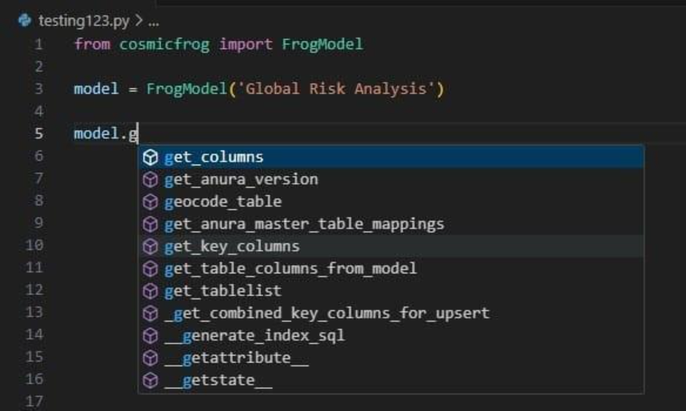Select _get_combined_key_columns_for_upsert suggestion
Screen dimensions: 686x411
pyautogui.click(x=327, y=313)
